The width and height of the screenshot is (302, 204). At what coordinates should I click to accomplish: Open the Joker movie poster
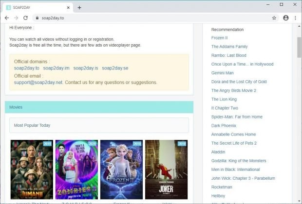tap(167, 170)
